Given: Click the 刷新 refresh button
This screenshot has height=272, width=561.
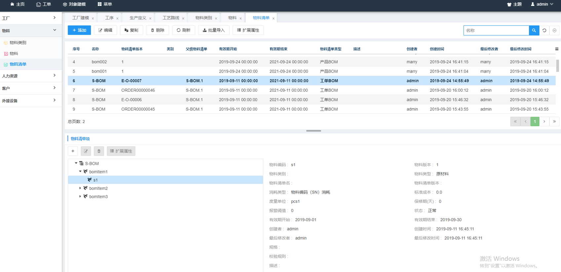Looking at the screenshot, I should click(x=184, y=30).
